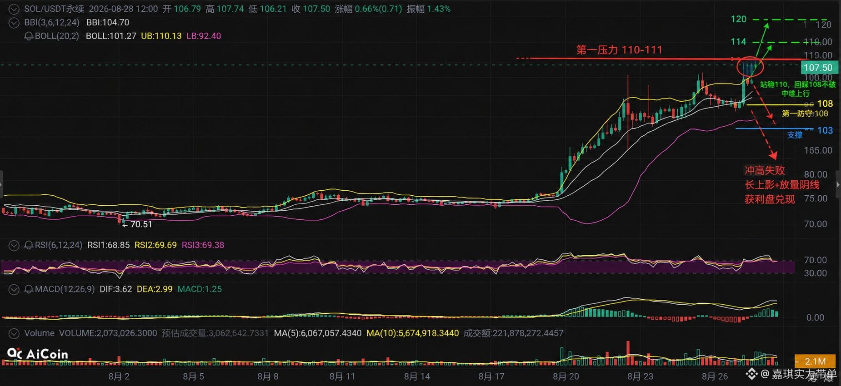Jump to 8月 17 on time axis
The height and width of the screenshot is (386, 841).
coord(491,376)
